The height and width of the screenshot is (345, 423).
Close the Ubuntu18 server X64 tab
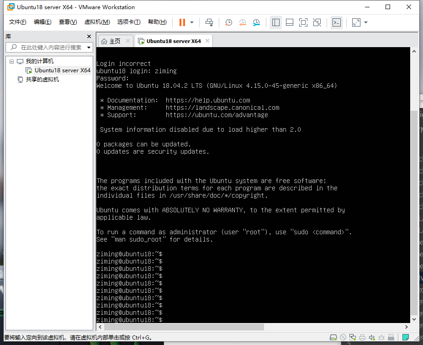[x=207, y=41]
